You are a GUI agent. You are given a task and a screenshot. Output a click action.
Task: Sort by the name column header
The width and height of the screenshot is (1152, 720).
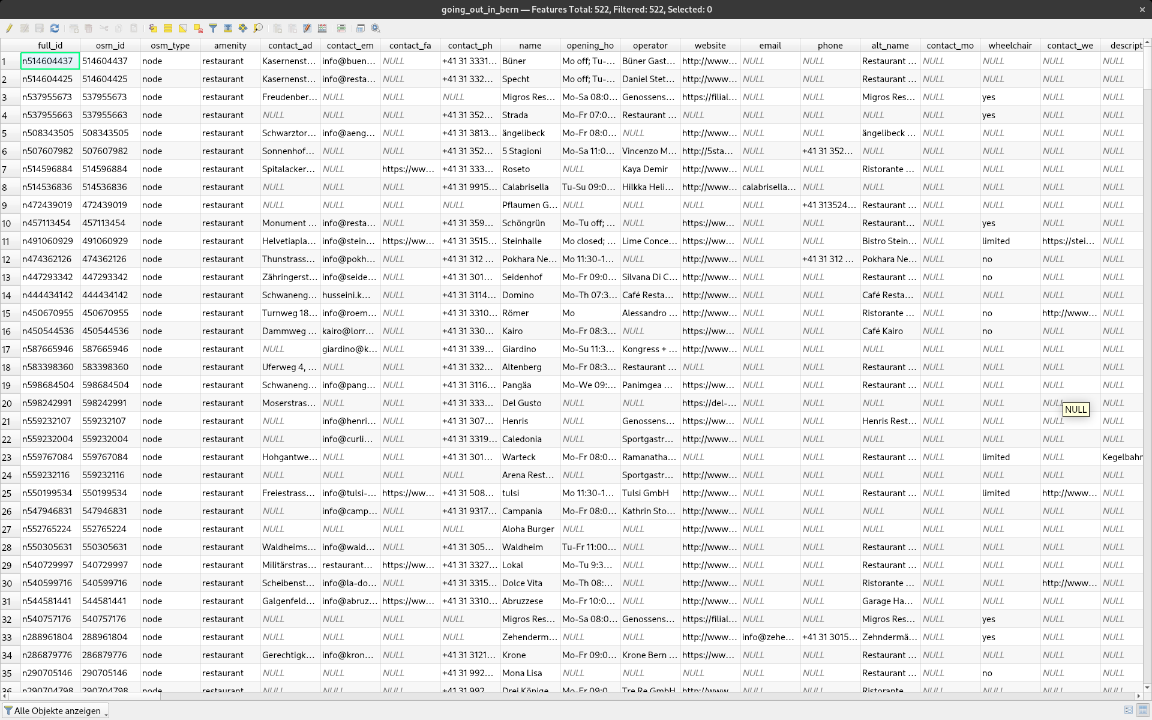(x=530, y=45)
